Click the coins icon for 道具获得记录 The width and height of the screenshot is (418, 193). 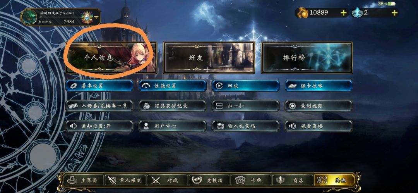coord(146,106)
